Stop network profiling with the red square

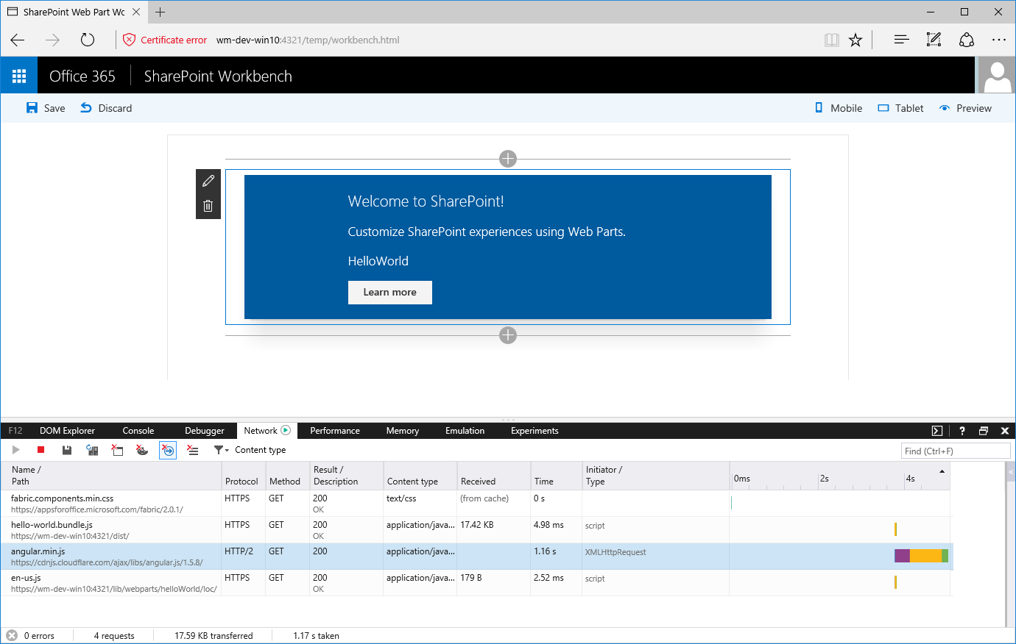(x=41, y=450)
